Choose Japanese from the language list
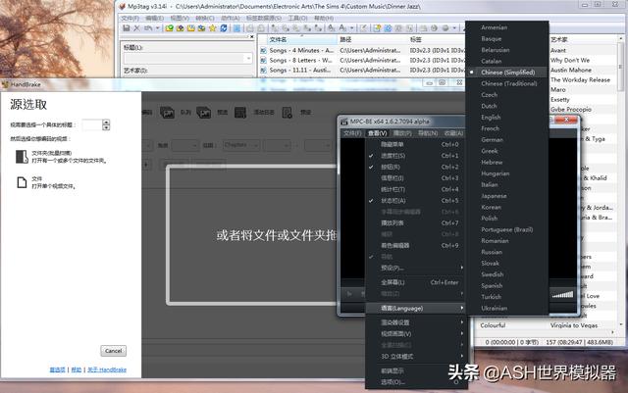 493,196
